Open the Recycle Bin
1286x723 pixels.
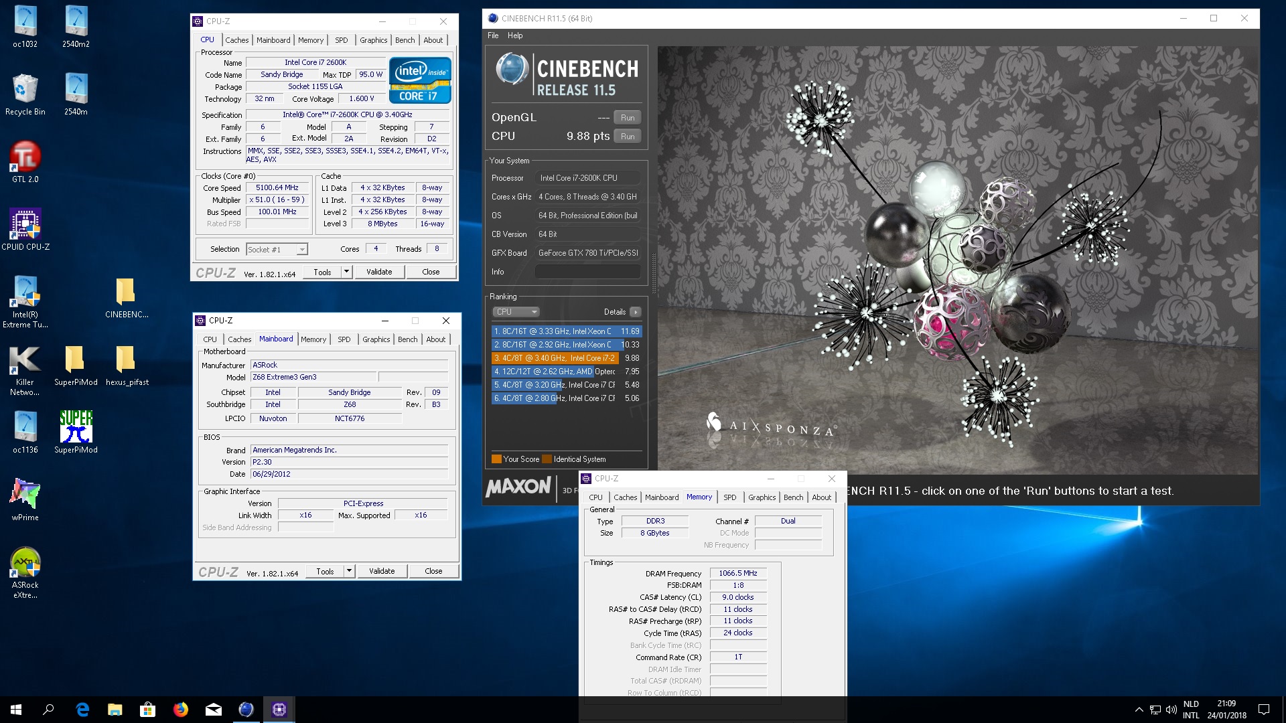25,94
